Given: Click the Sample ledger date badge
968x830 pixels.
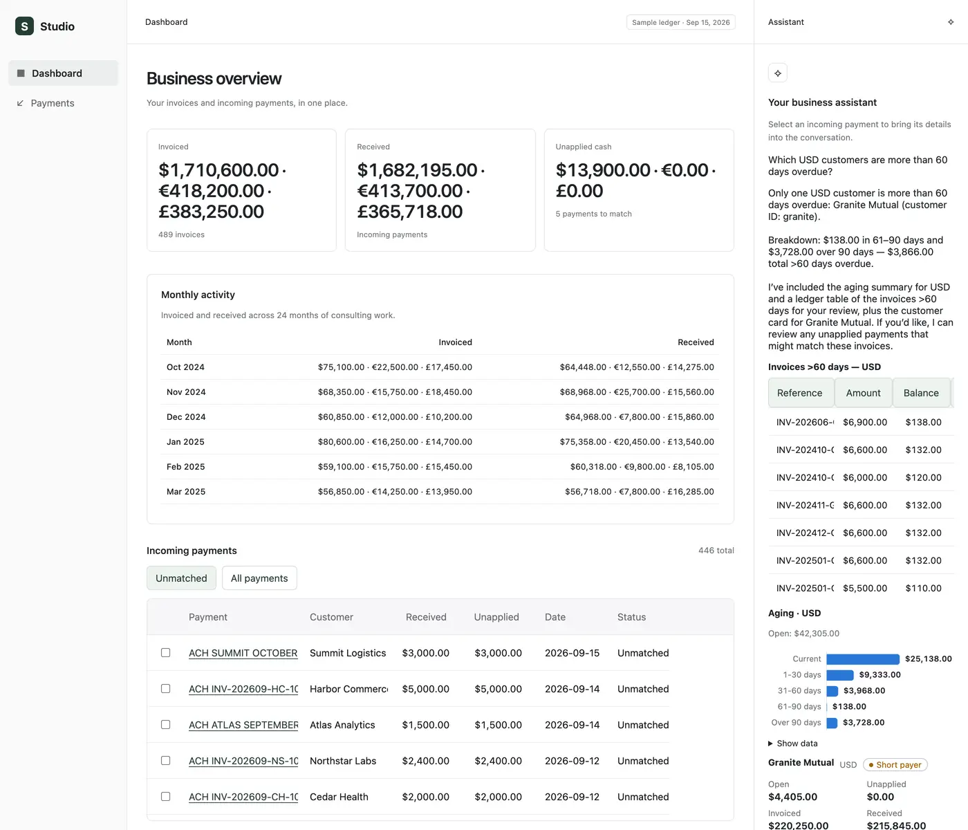Looking at the screenshot, I should [x=680, y=22].
